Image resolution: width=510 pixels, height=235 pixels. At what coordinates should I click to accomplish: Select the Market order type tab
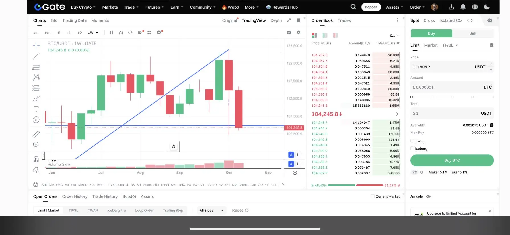[431, 45]
